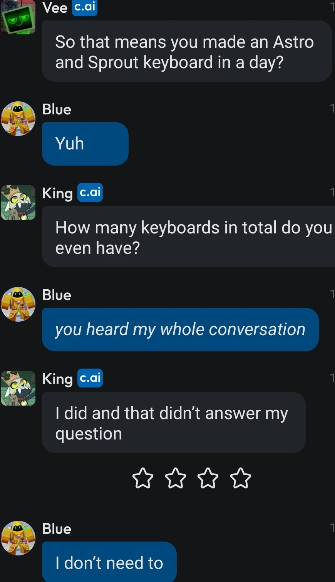Select the first rating star
The height and width of the screenshot is (582, 335).
(x=142, y=478)
